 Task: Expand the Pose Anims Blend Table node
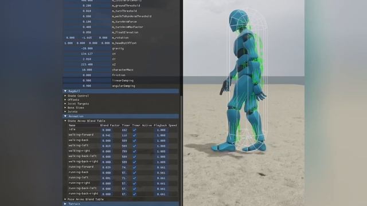tap(84, 200)
